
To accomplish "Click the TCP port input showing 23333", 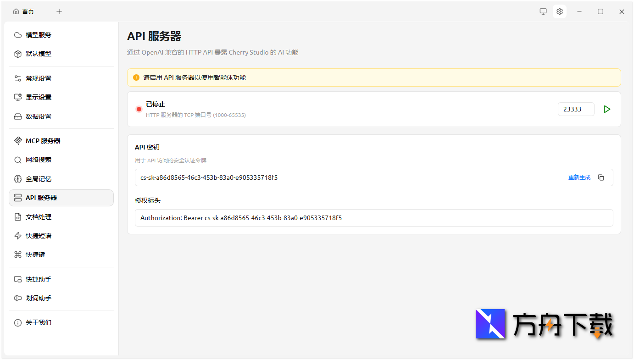I will pos(576,109).
